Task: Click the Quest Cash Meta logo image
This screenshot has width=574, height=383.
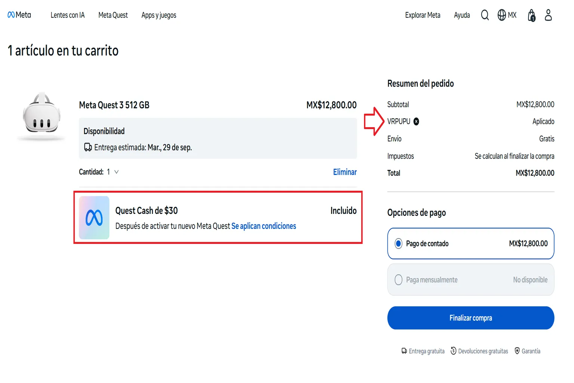Action: (94, 218)
